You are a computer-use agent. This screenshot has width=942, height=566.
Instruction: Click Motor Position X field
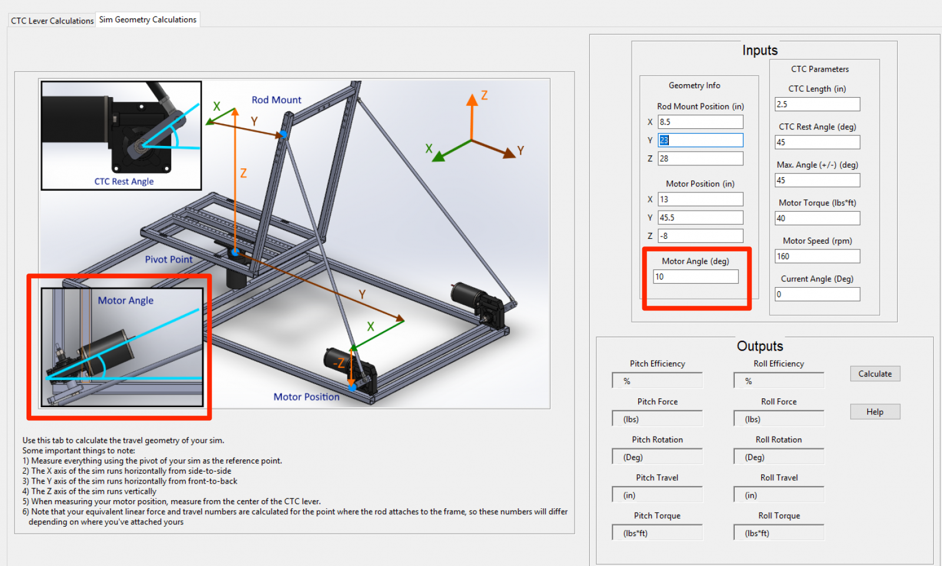click(x=701, y=199)
